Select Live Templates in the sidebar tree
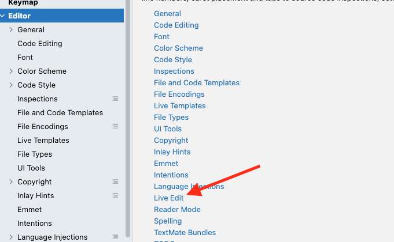Image resolution: width=394 pixels, height=242 pixels. tap(43, 140)
